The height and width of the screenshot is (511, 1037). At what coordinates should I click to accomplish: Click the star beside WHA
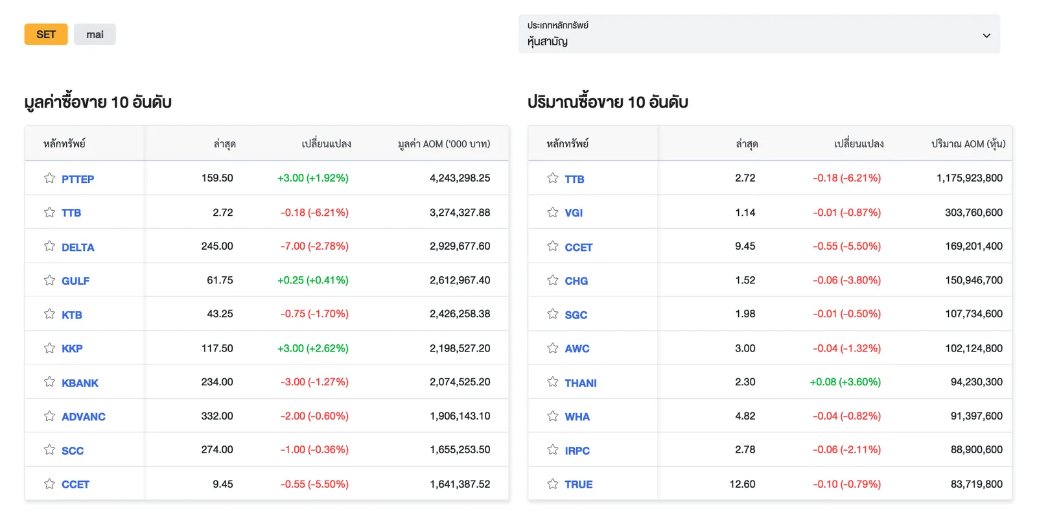click(x=552, y=416)
